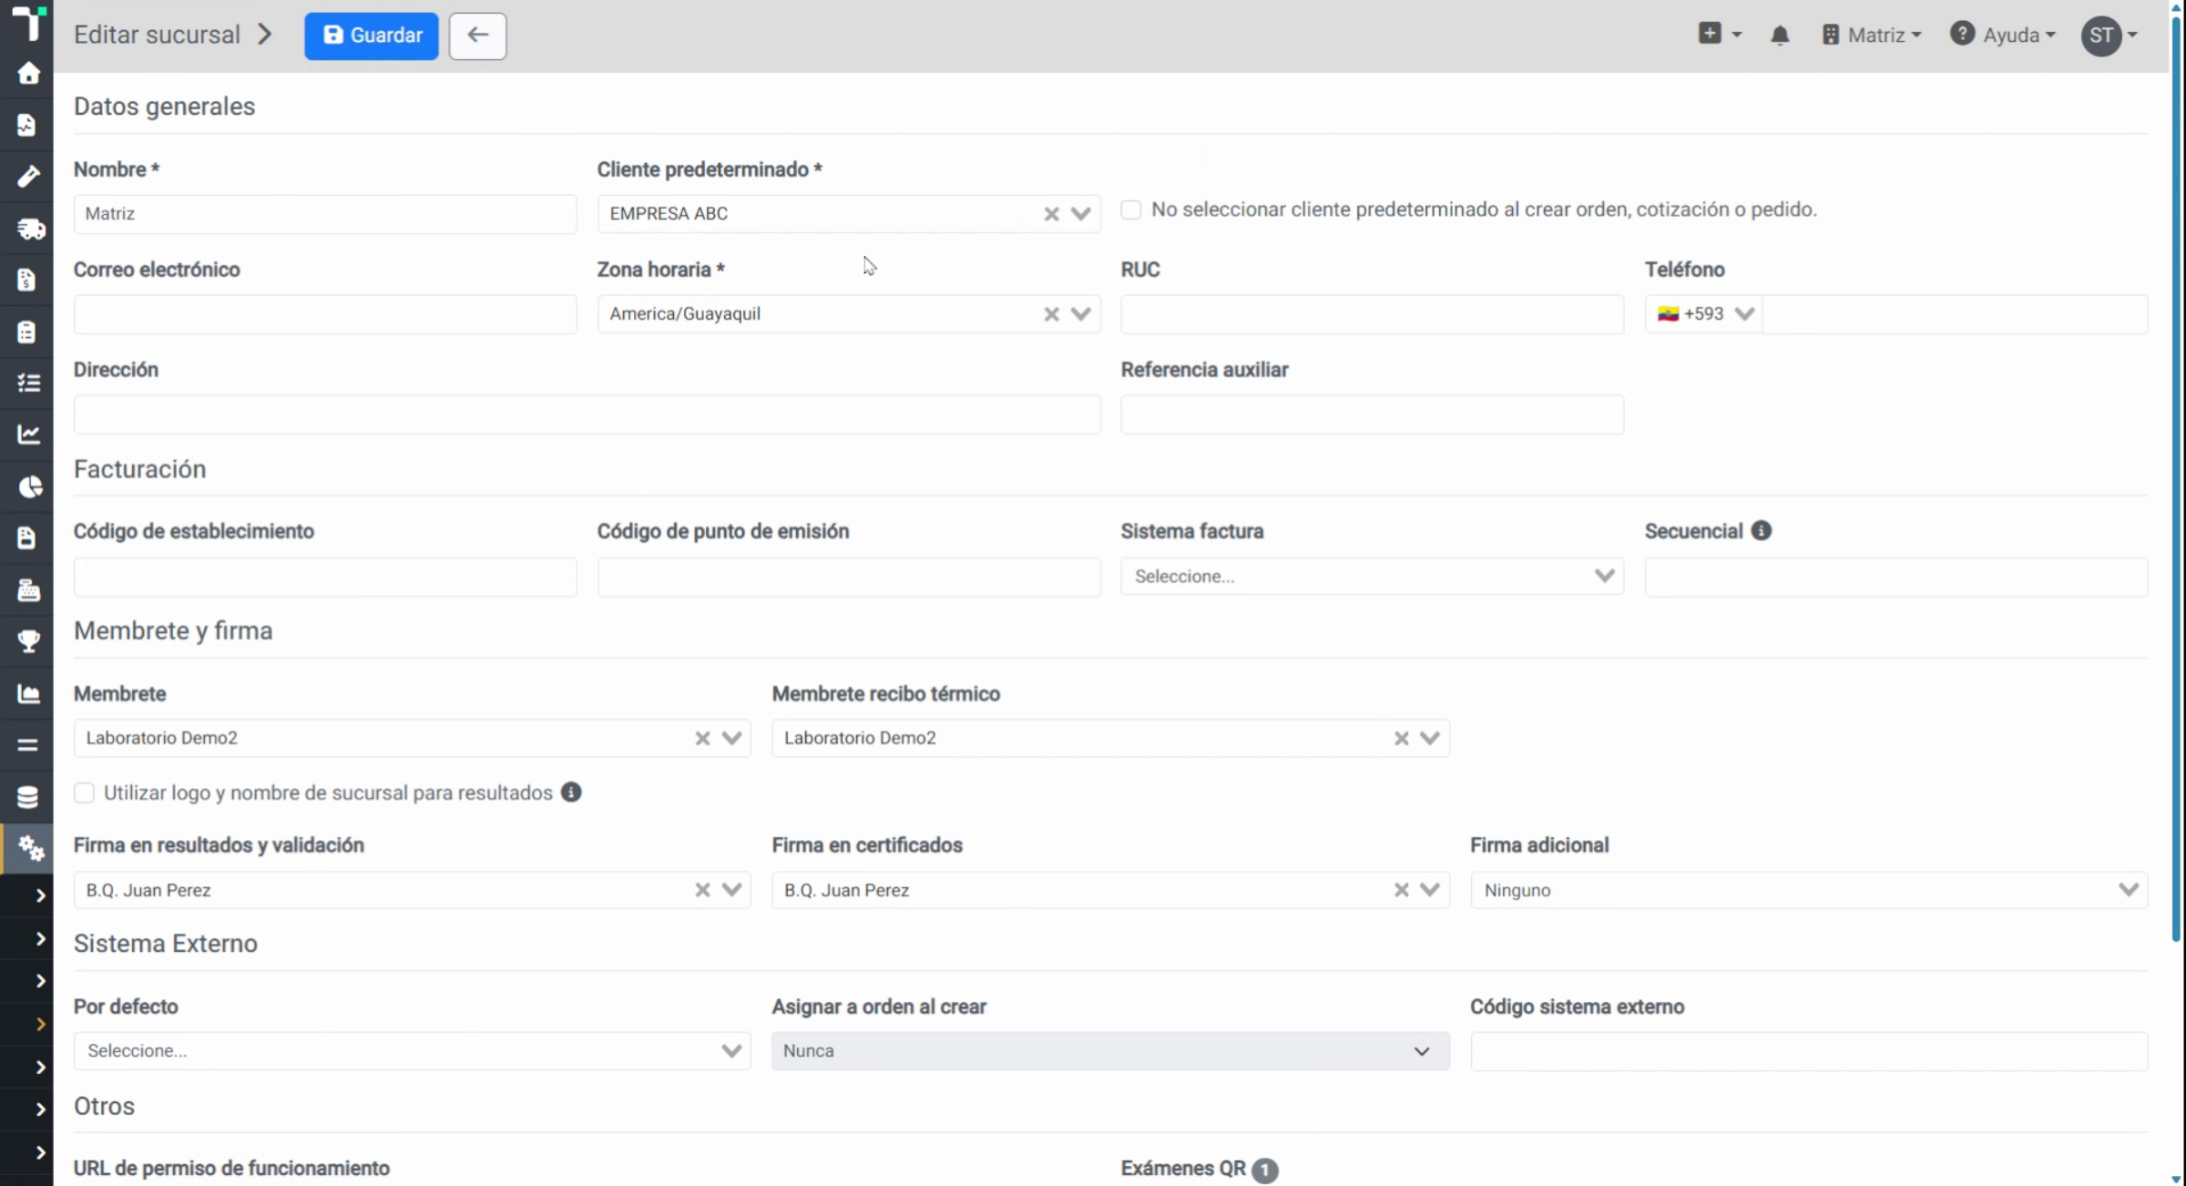
Task: Click the settings gears sidebar icon
Action: tap(28, 849)
